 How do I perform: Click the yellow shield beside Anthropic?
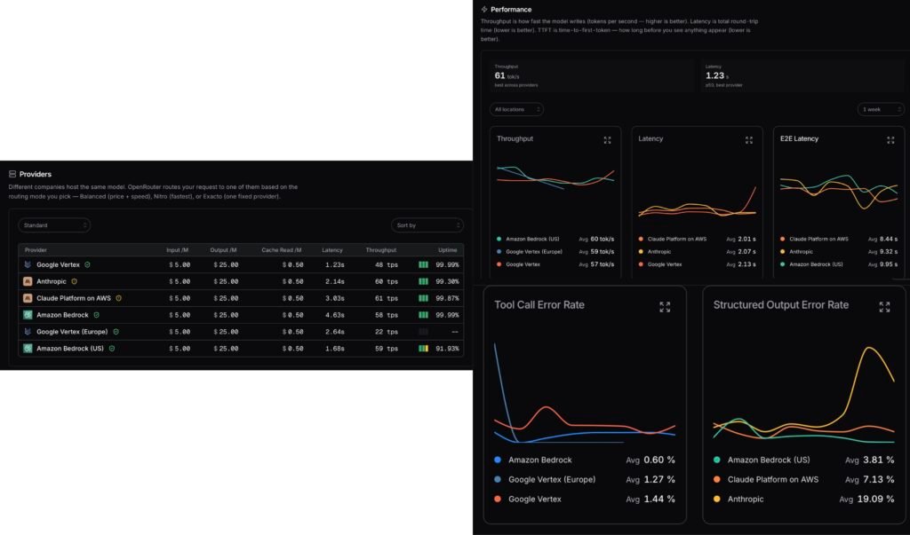(74, 281)
